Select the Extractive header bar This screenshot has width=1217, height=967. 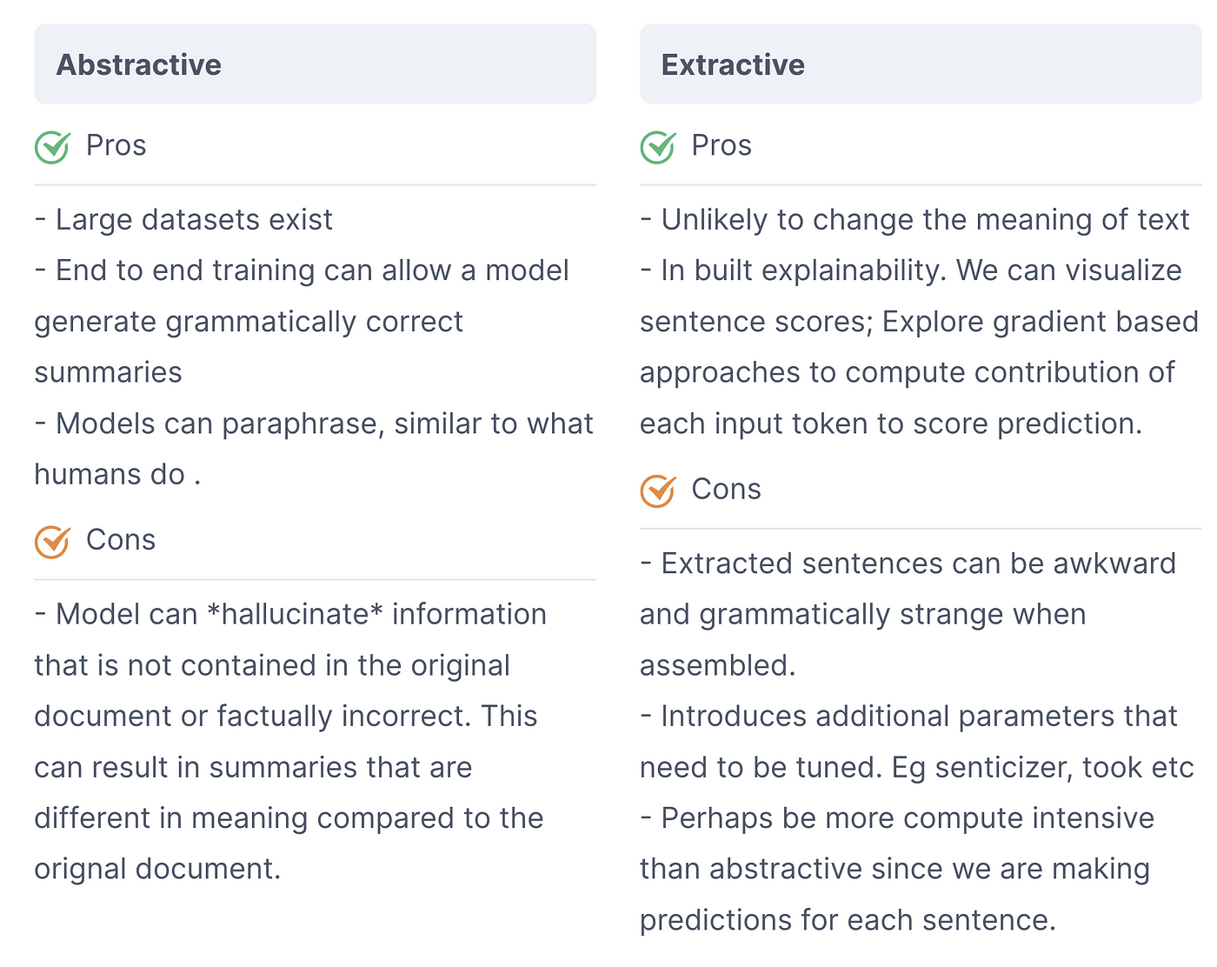pos(921,64)
